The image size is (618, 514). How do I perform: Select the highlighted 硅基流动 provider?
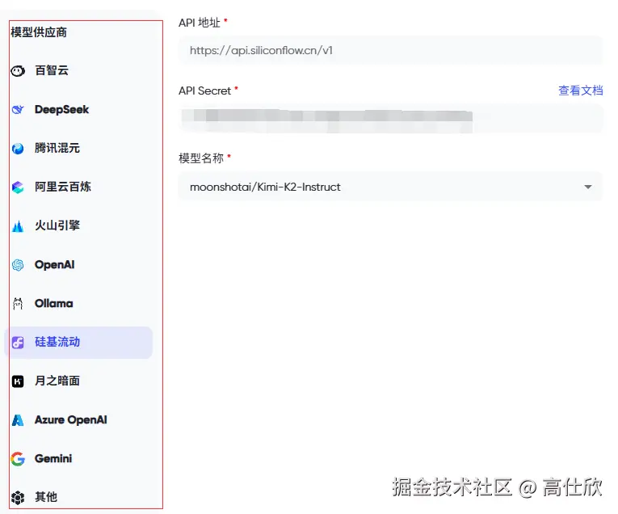pos(78,343)
